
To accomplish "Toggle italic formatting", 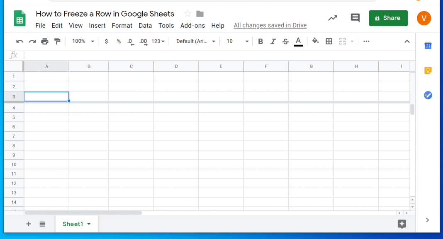I will tap(273, 41).
